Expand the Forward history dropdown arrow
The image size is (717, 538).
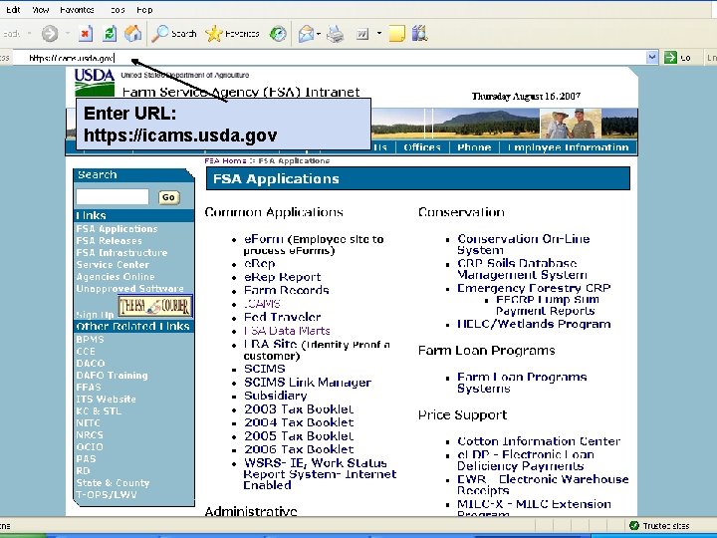68,34
